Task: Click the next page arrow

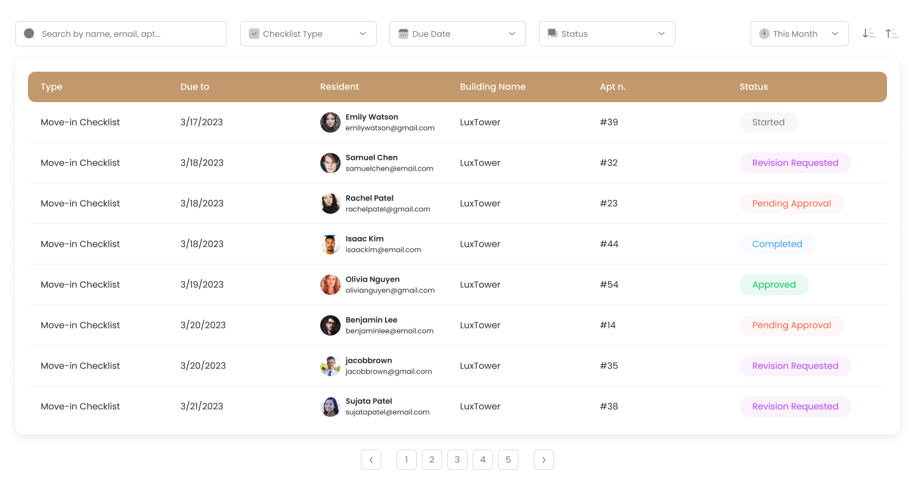Action: 544,459
